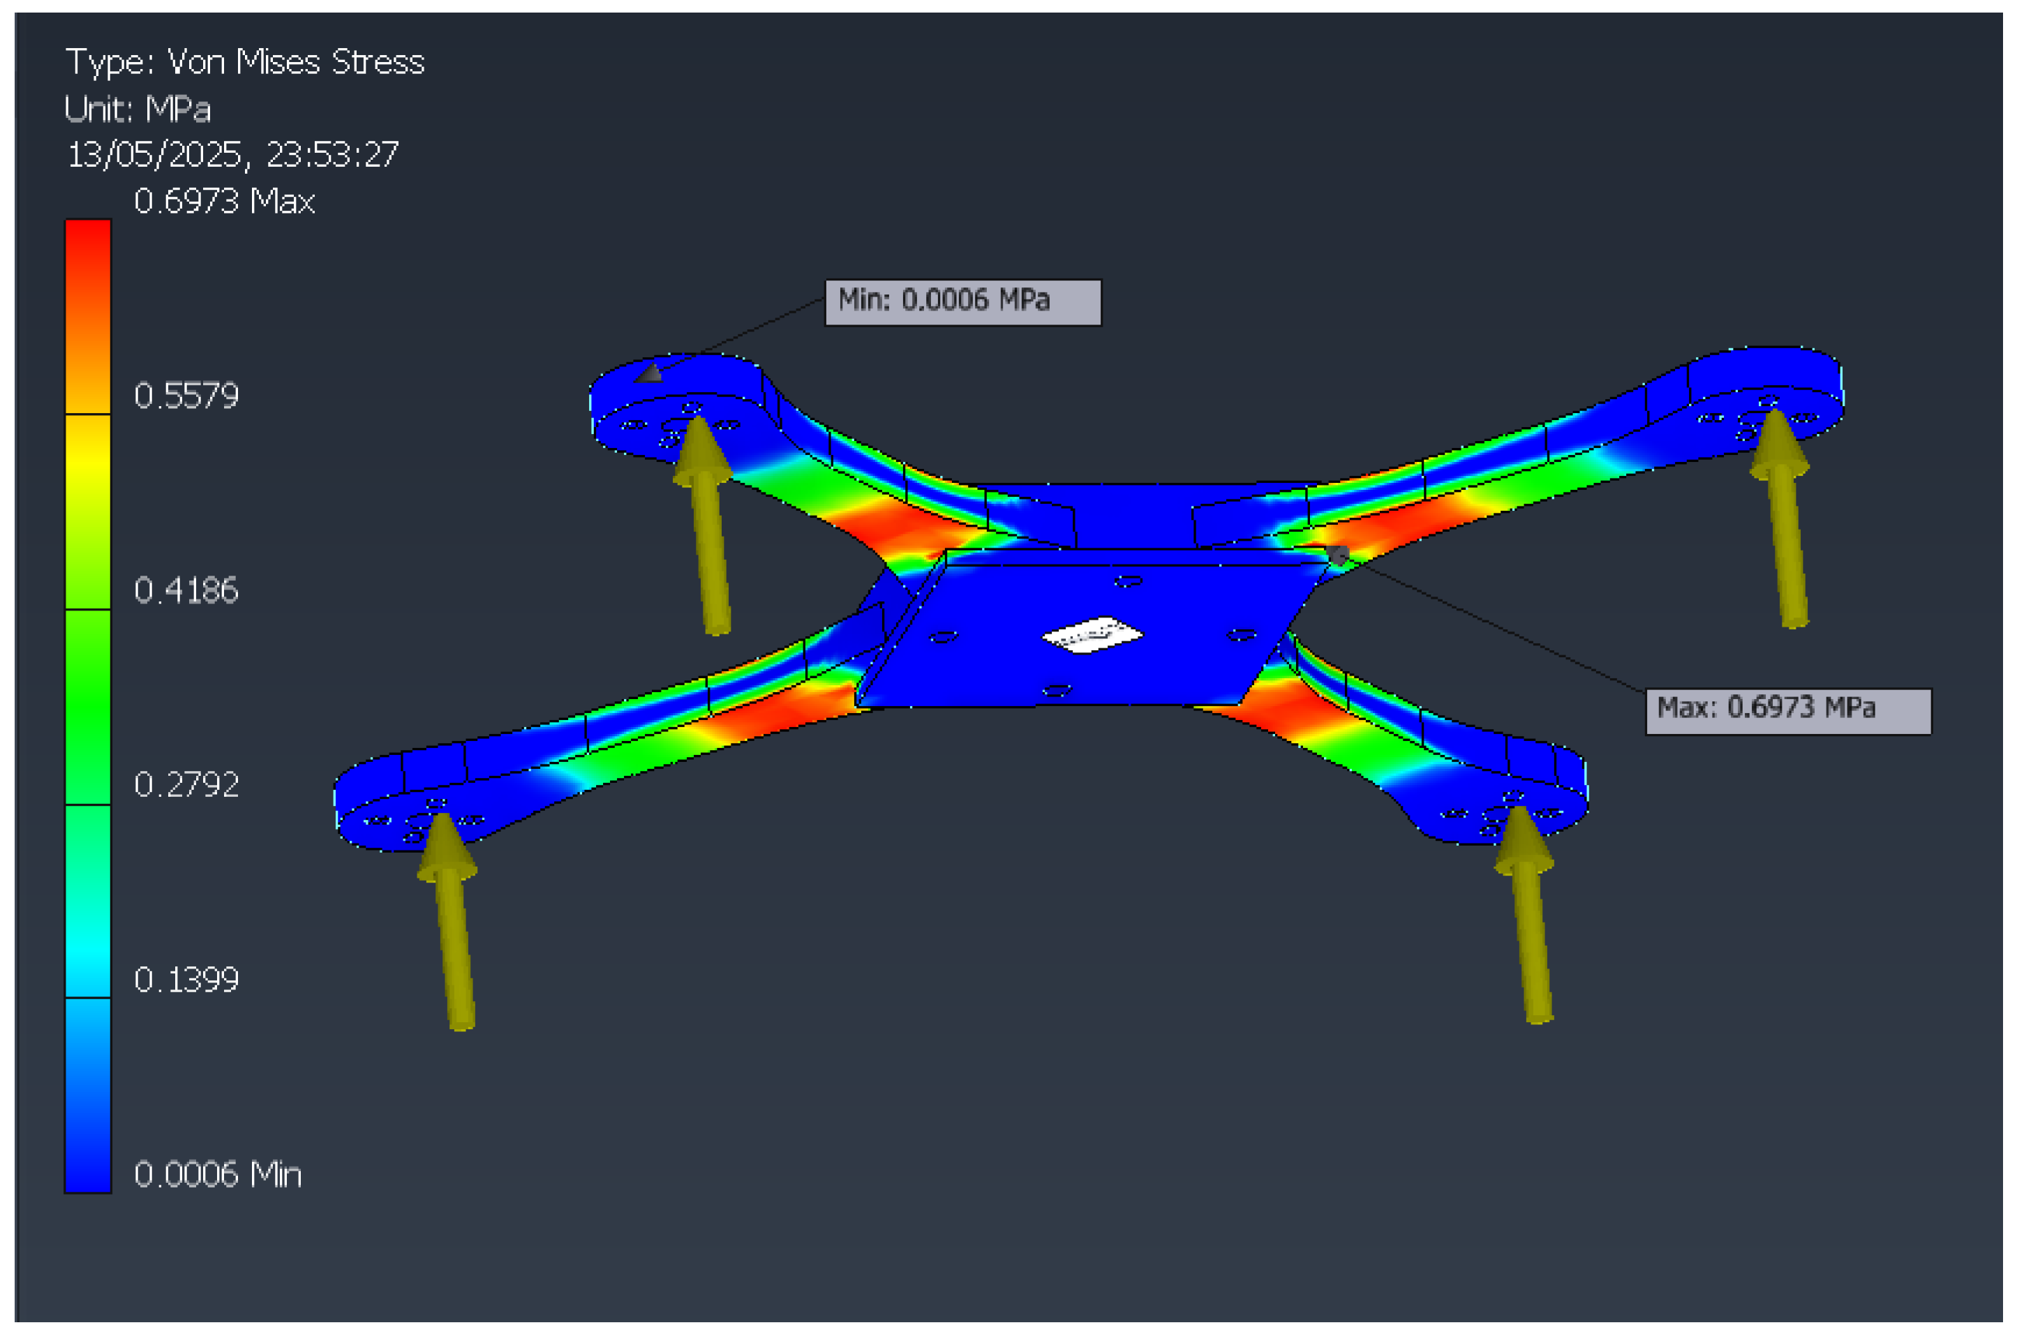Select the maximum stress dot marker near plate
Screen dimensions: 2017x1339
click(x=1338, y=556)
